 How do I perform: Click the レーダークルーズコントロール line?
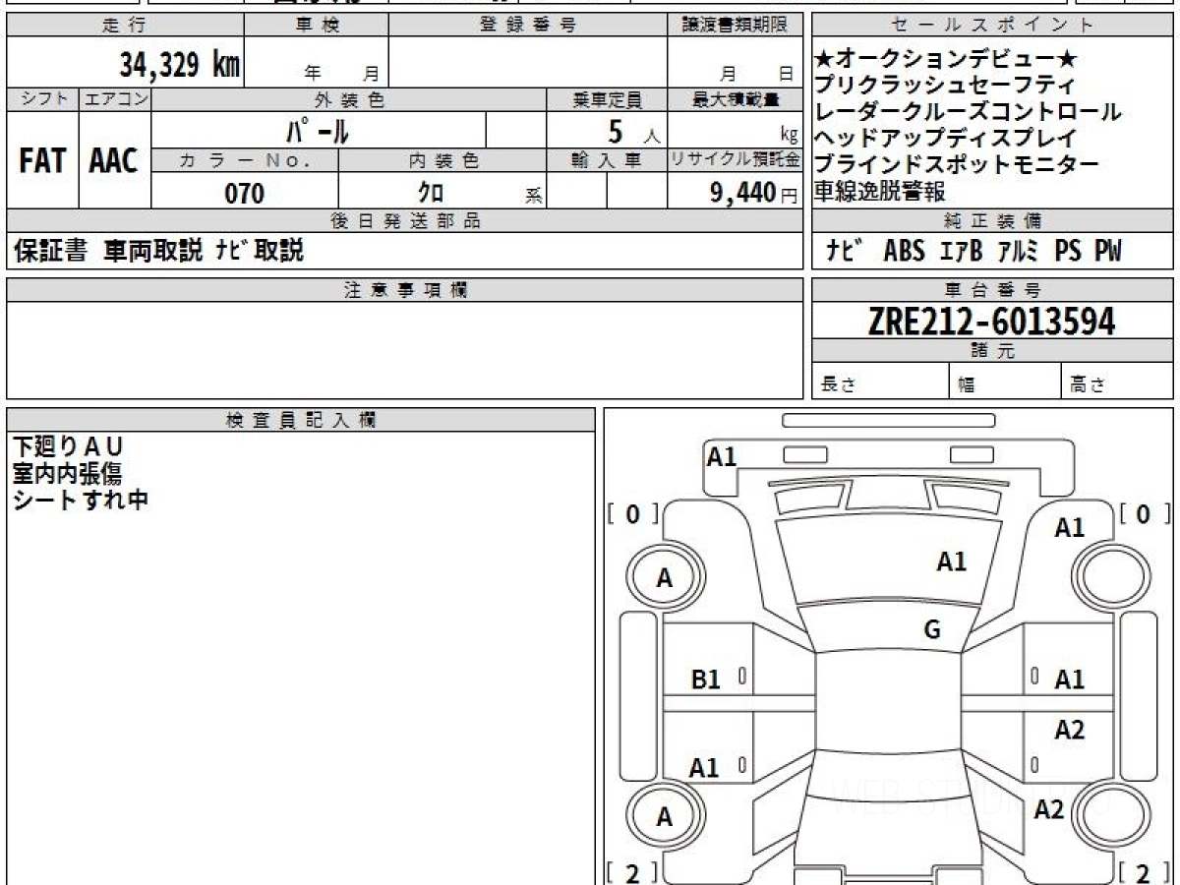point(968,111)
